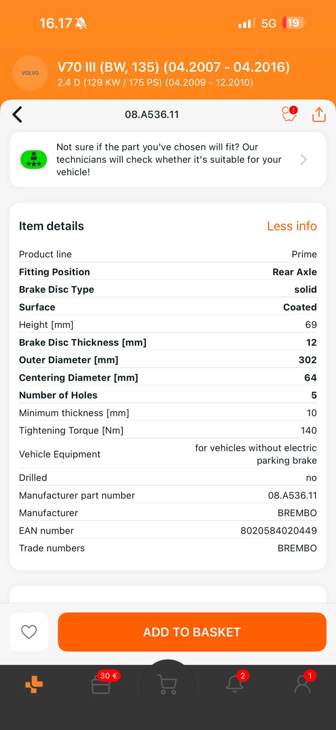
Task: Collapse details with Less info
Action: [291, 226]
